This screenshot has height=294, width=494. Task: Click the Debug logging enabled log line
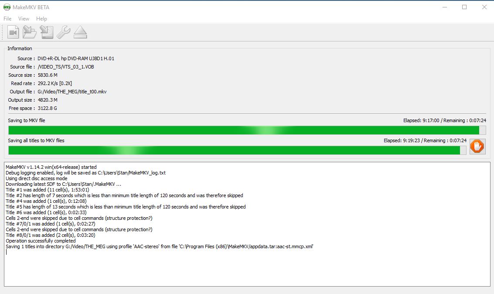tap(86, 173)
